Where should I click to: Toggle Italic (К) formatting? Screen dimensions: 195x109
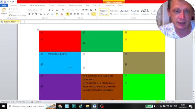[x=33, y=14]
